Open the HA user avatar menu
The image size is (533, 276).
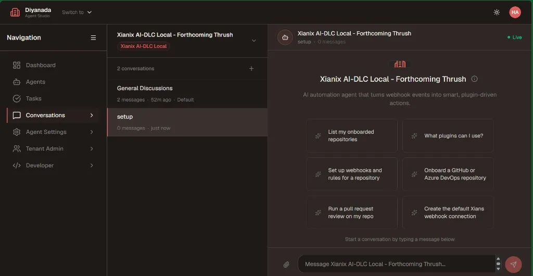tap(515, 12)
